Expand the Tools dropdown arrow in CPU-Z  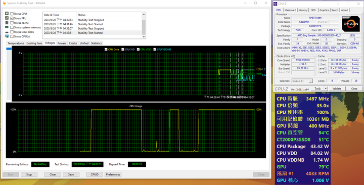click(x=326, y=88)
